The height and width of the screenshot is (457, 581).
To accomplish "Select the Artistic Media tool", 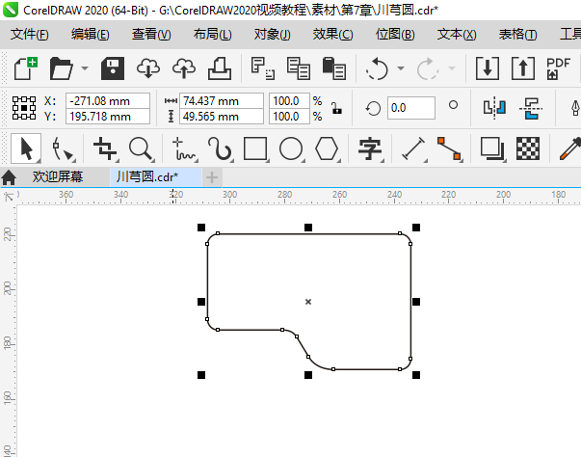I will point(220,149).
